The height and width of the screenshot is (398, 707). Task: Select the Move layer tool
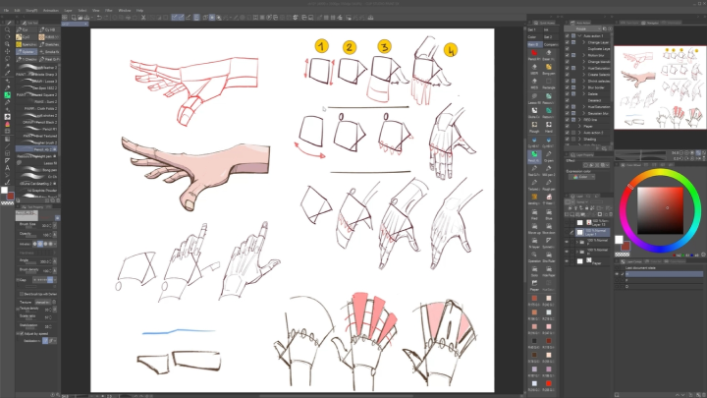tap(7, 51)
